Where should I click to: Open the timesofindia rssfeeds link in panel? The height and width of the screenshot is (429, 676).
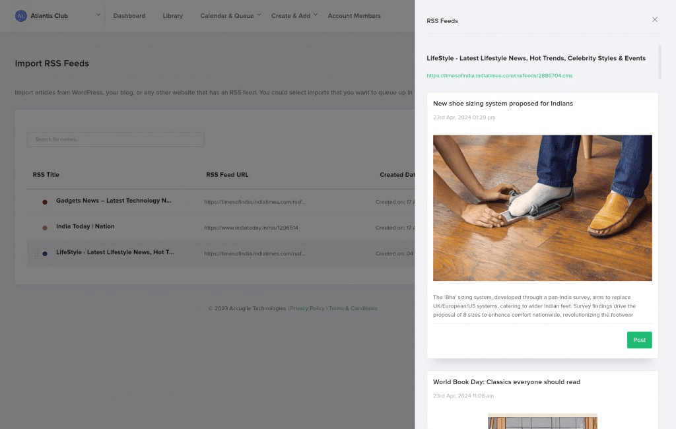500,75
